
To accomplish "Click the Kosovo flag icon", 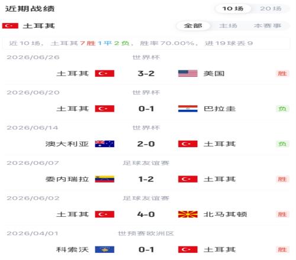I will click(105, 249).
